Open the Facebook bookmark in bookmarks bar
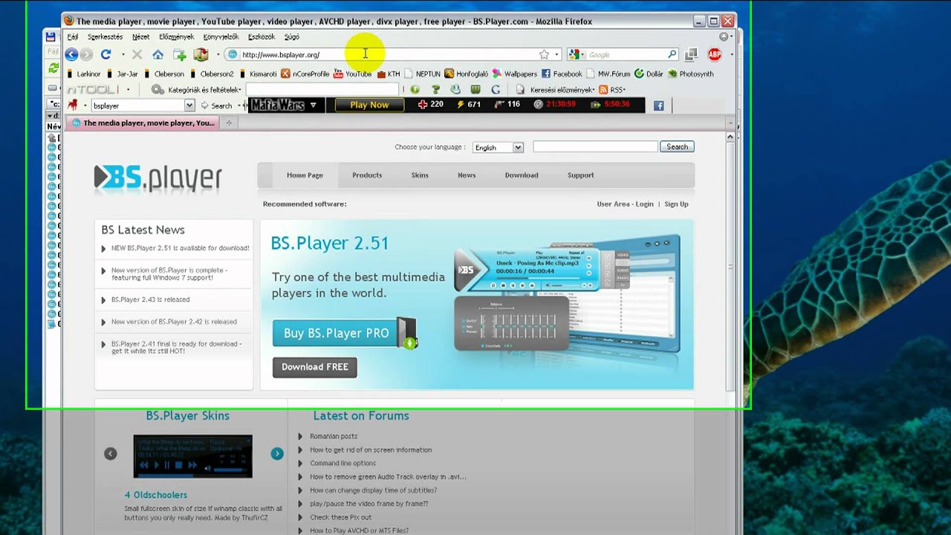The image size is (951, 535). (561, 74)
